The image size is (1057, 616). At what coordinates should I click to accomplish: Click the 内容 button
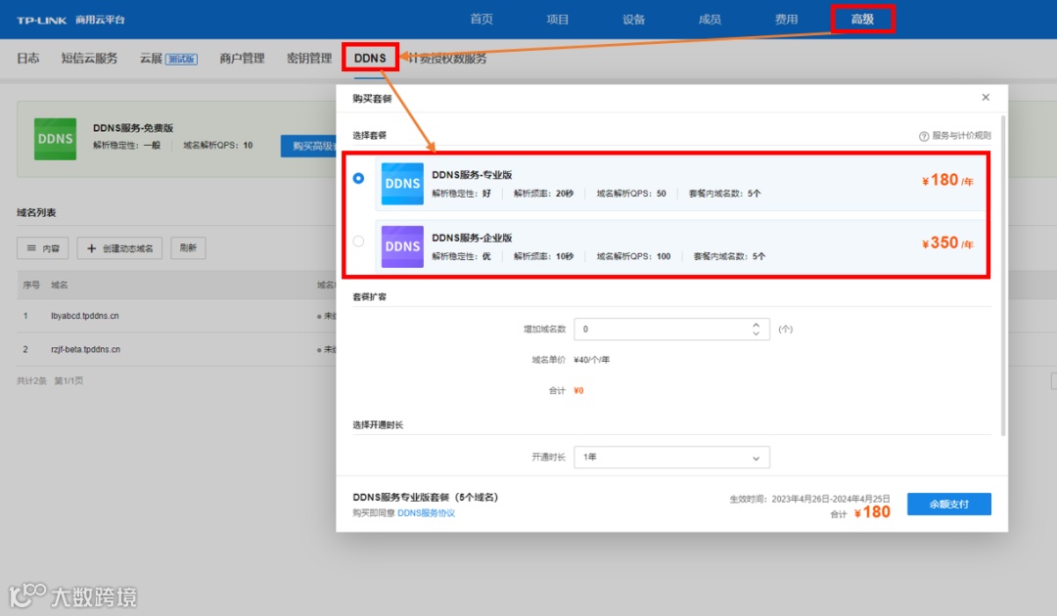click(x=42, y=248)
